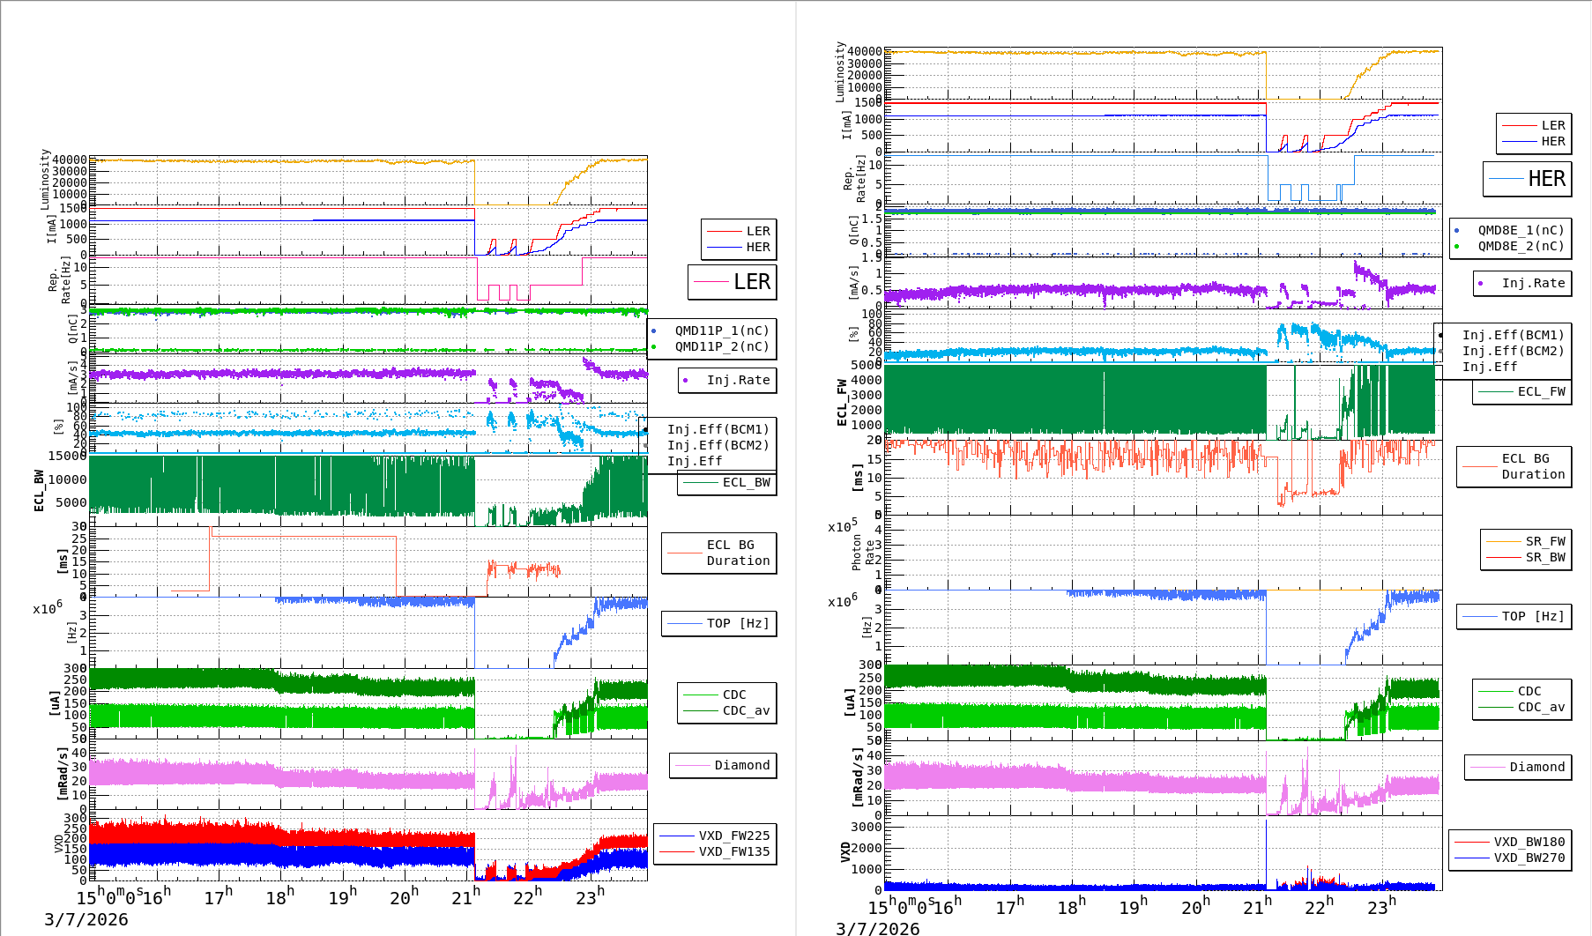Viewport: 1592px width, 936px height.
Task: Click the QMD8E_1(nC) blue legend marker
Action: click(1456, 231)
